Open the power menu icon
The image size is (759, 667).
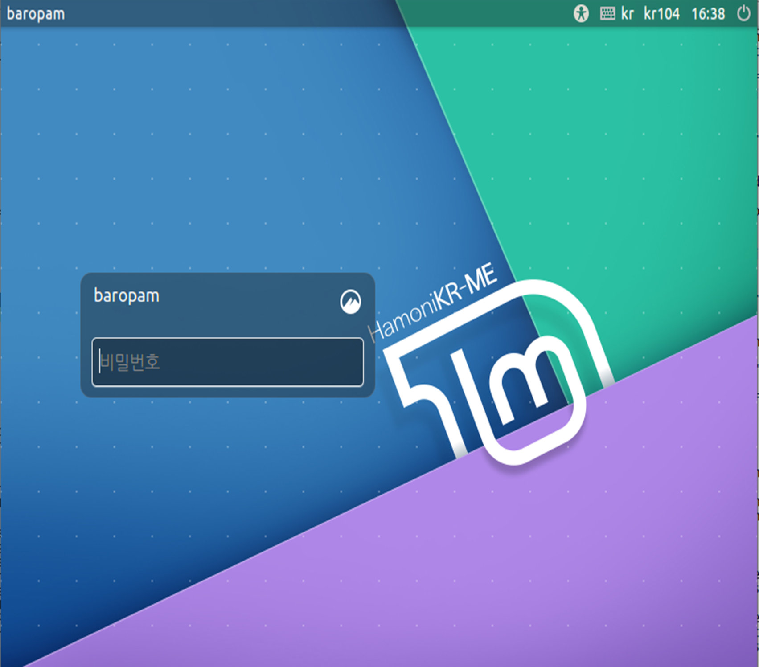(743, 13)
